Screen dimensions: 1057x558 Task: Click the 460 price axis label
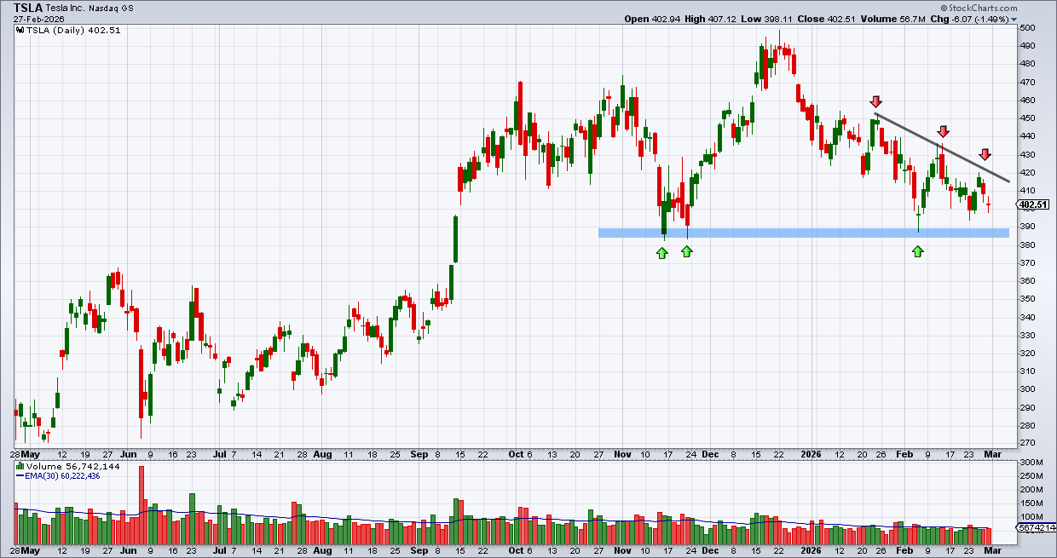(x=1028, y=100)
